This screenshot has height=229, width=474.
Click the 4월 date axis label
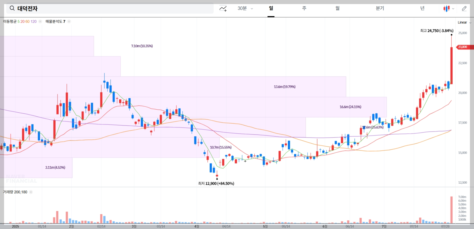pyautogui.click(x=197, y=226)
